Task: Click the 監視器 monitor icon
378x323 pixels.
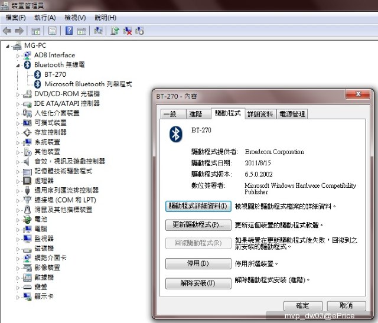Action: tap(27, 239)
